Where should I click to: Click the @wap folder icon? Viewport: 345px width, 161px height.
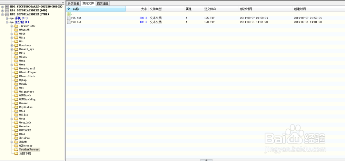click(x=16, y=119)
